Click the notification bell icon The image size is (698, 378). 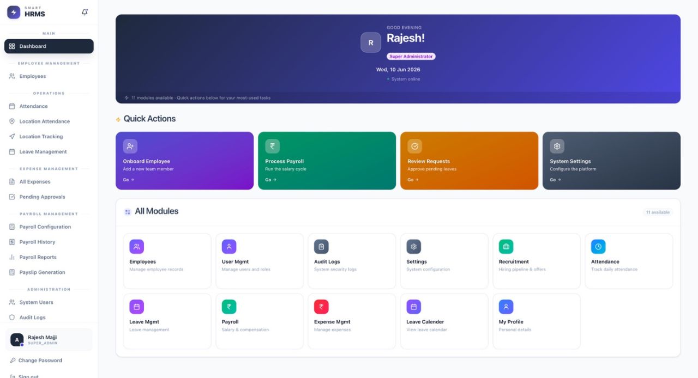pyautogui.click(x=85, y=12)
